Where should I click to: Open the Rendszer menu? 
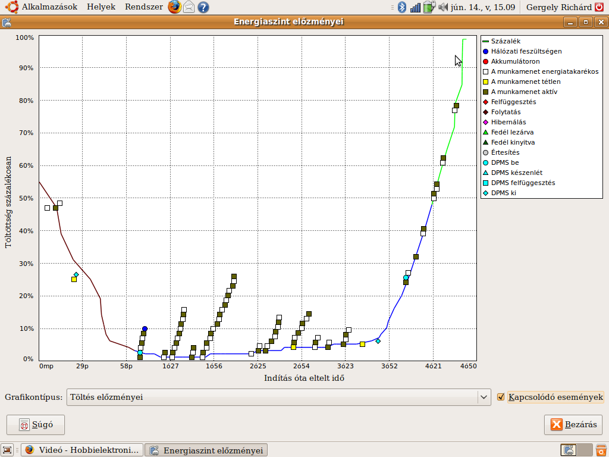144,7
